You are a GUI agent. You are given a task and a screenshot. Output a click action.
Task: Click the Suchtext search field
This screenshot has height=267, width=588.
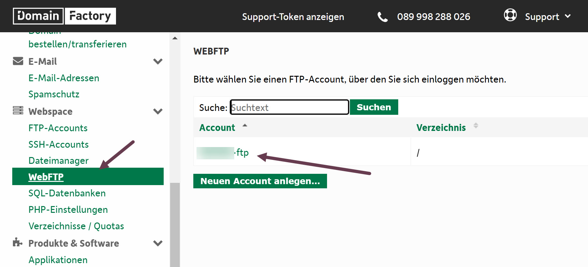289,107
